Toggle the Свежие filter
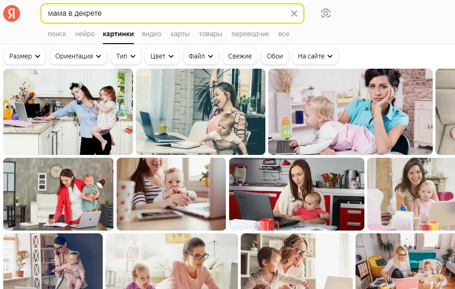This screenshot has height=289, width=455. tap(240, 56)
